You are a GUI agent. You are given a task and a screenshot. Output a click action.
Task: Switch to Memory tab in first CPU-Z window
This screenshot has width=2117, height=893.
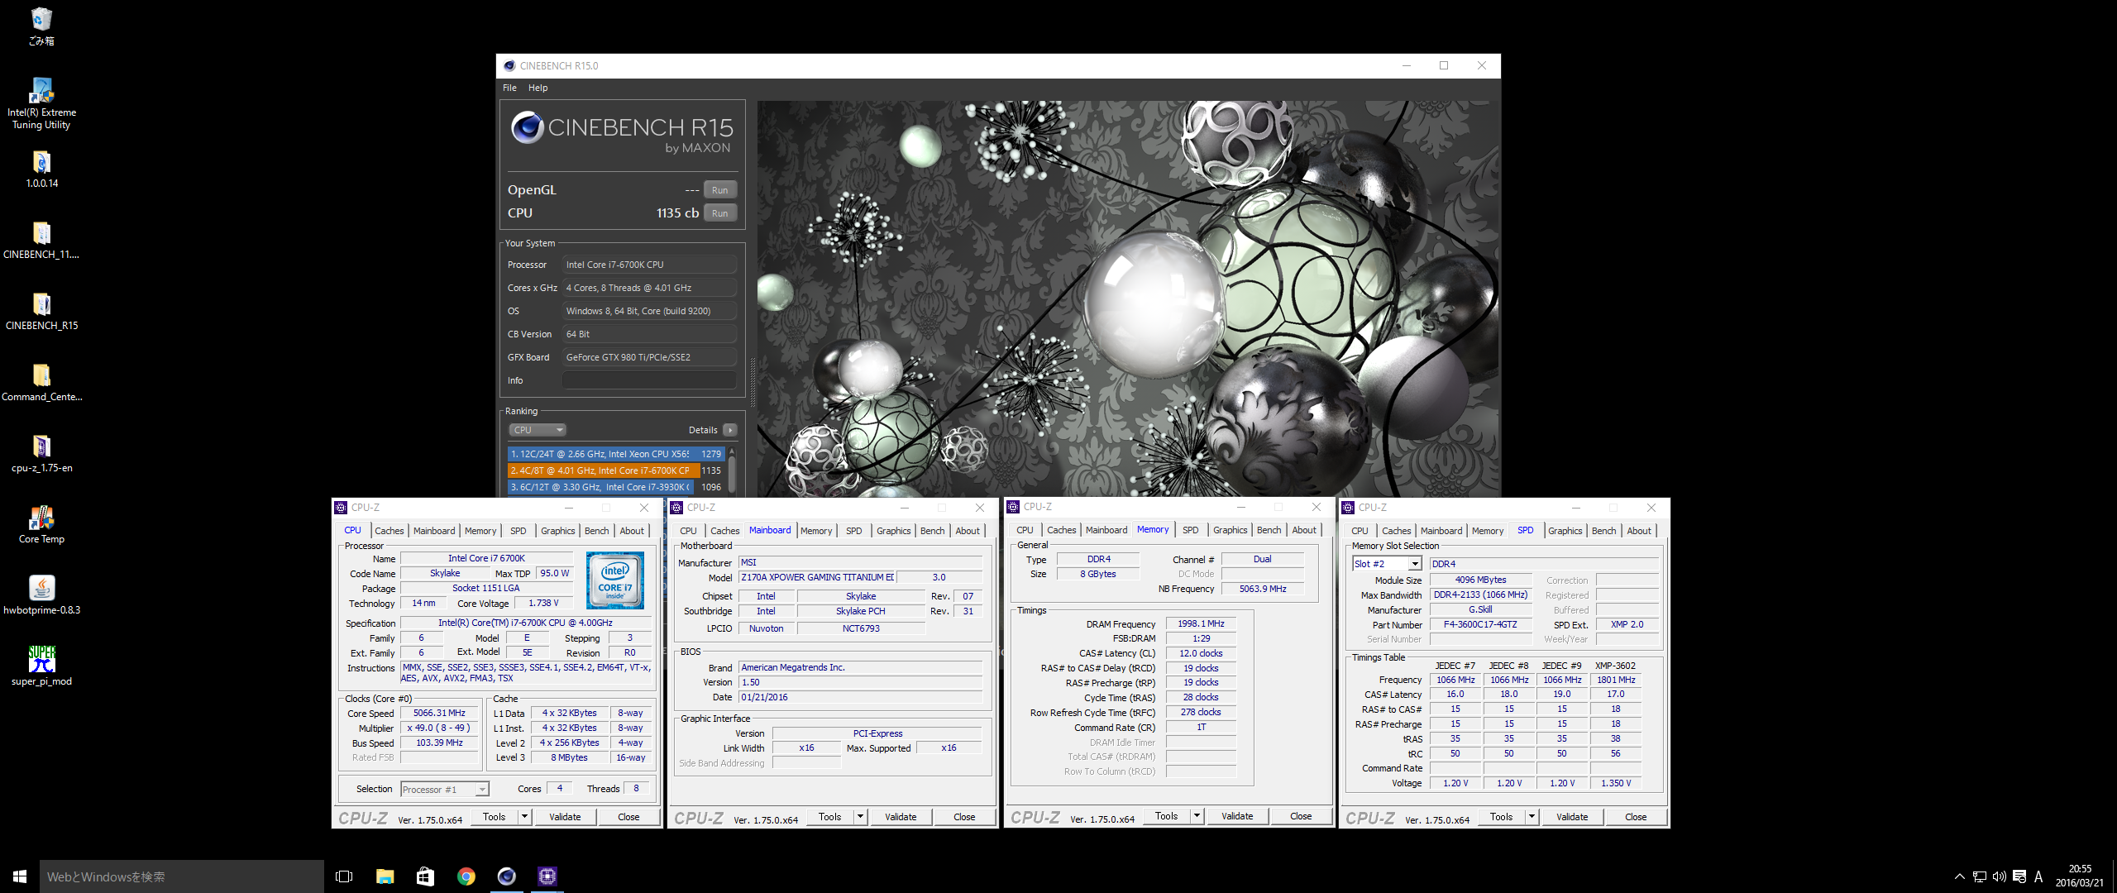(480, 531)
